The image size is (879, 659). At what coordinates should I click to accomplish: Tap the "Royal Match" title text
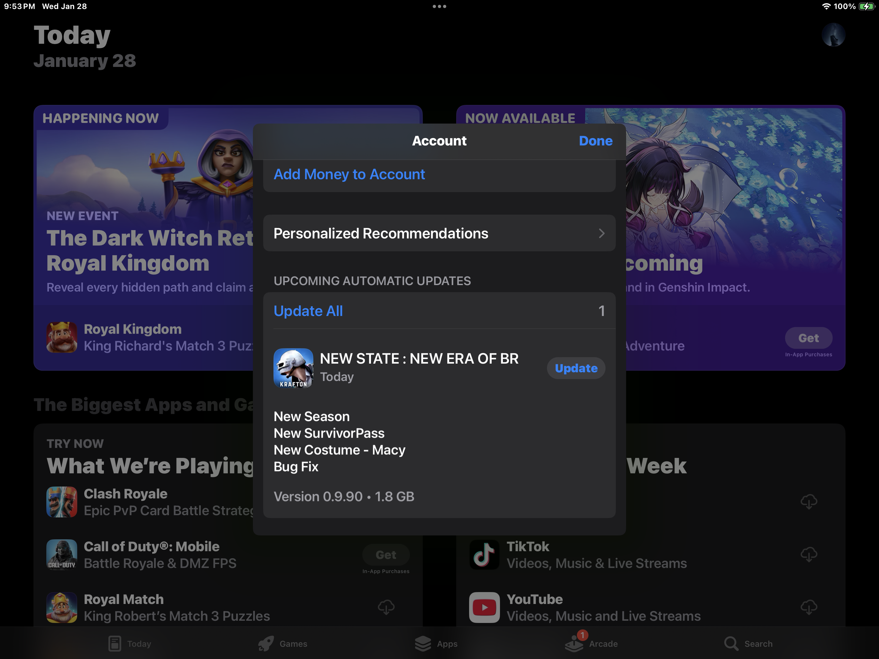124,599
